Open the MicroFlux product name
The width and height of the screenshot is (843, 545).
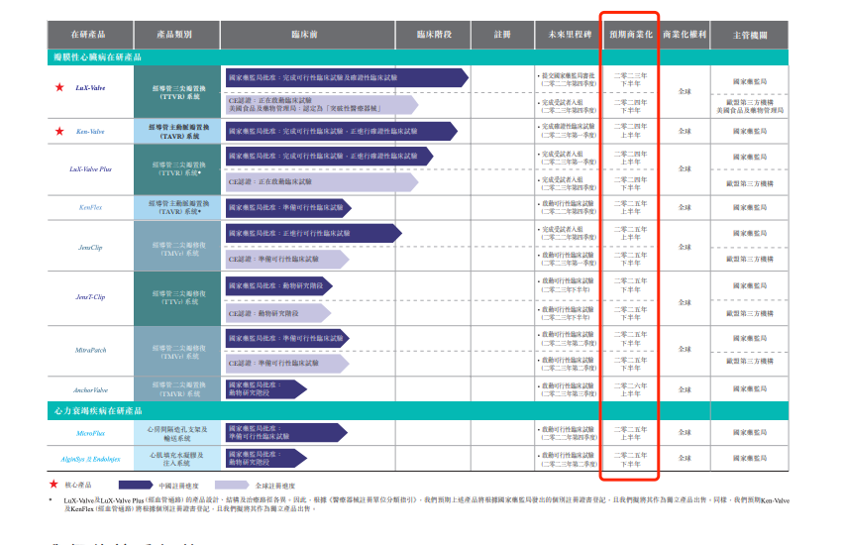pyautogui.click(x=89, y=433)
